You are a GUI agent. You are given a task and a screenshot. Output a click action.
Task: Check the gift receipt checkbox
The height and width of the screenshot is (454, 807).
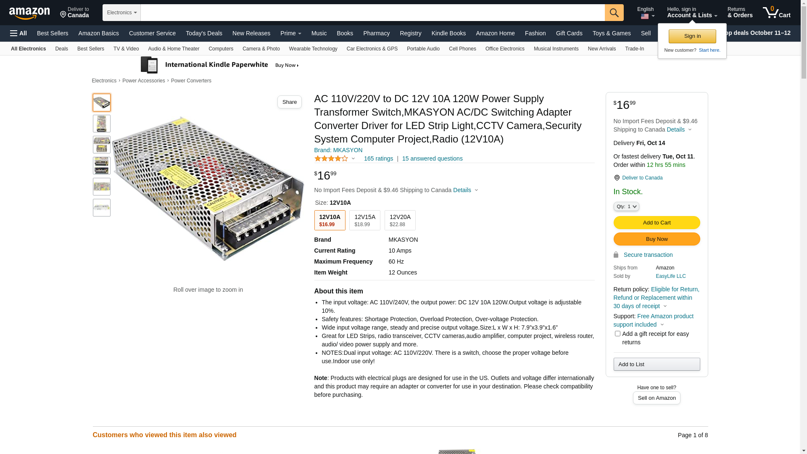(x=617, y=334)
